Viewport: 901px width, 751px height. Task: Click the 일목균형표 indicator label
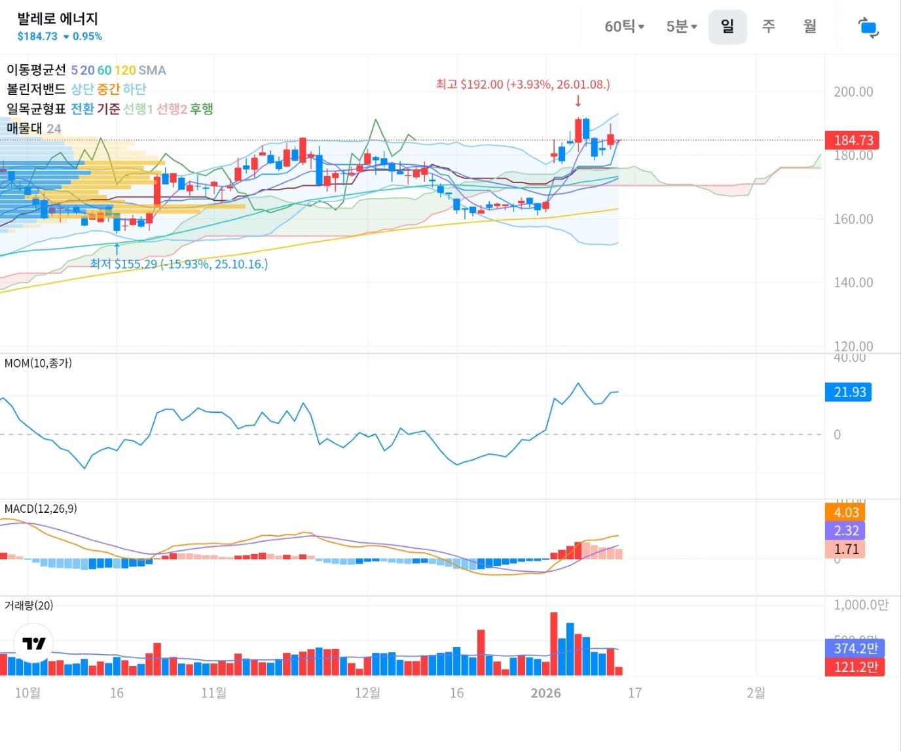click(36, 109)
